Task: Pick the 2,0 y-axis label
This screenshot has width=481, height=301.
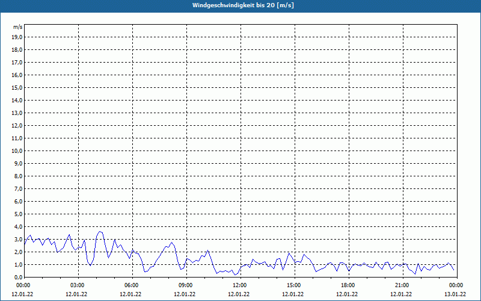Action: [x=19, y=252]
